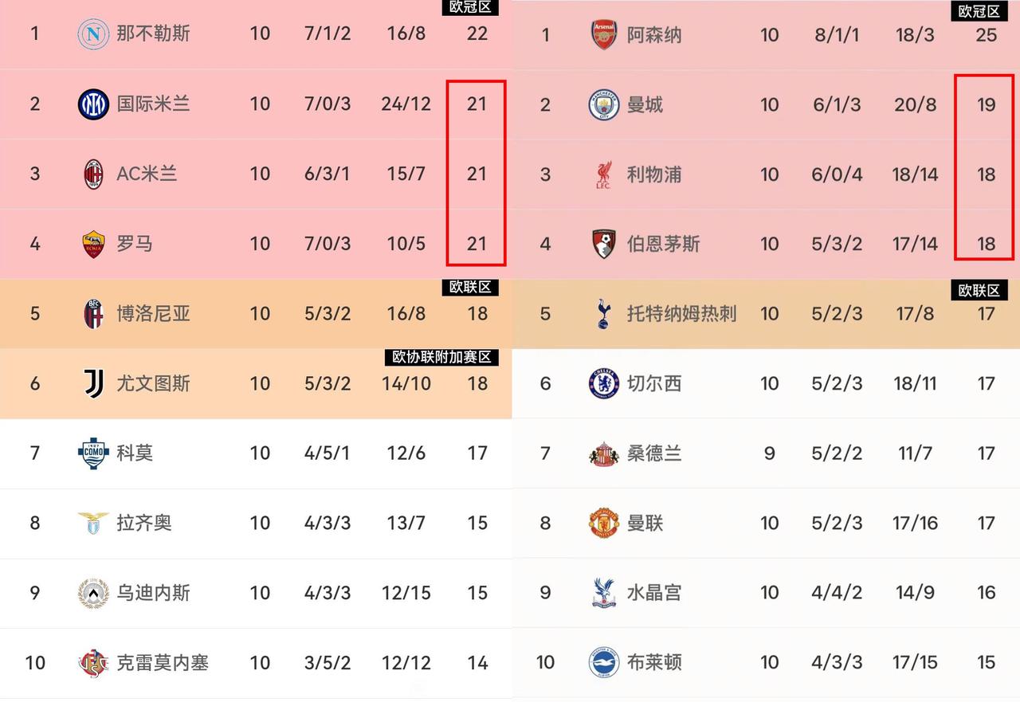
Task: Click the Liverpool club crest
Action: 604,175
